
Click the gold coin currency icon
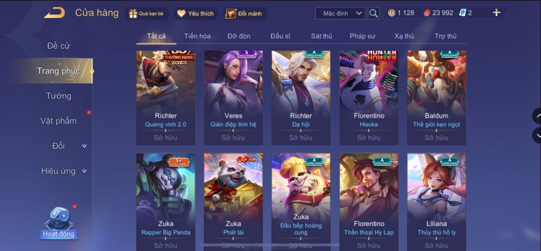pyautogui.click(x=391, y=13)
